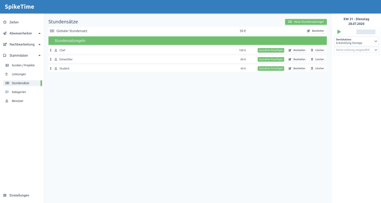Image resolution: width=381 pixels, height=203 pixels.
Task: Click Ausnahme hinzufügen for Chef
Action: pos(271,50)
